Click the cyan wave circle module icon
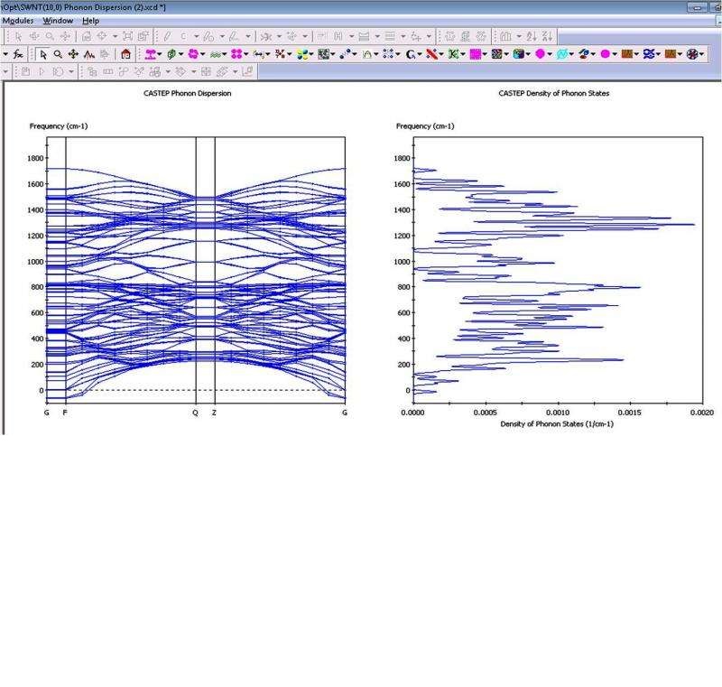 pos(562,54)
